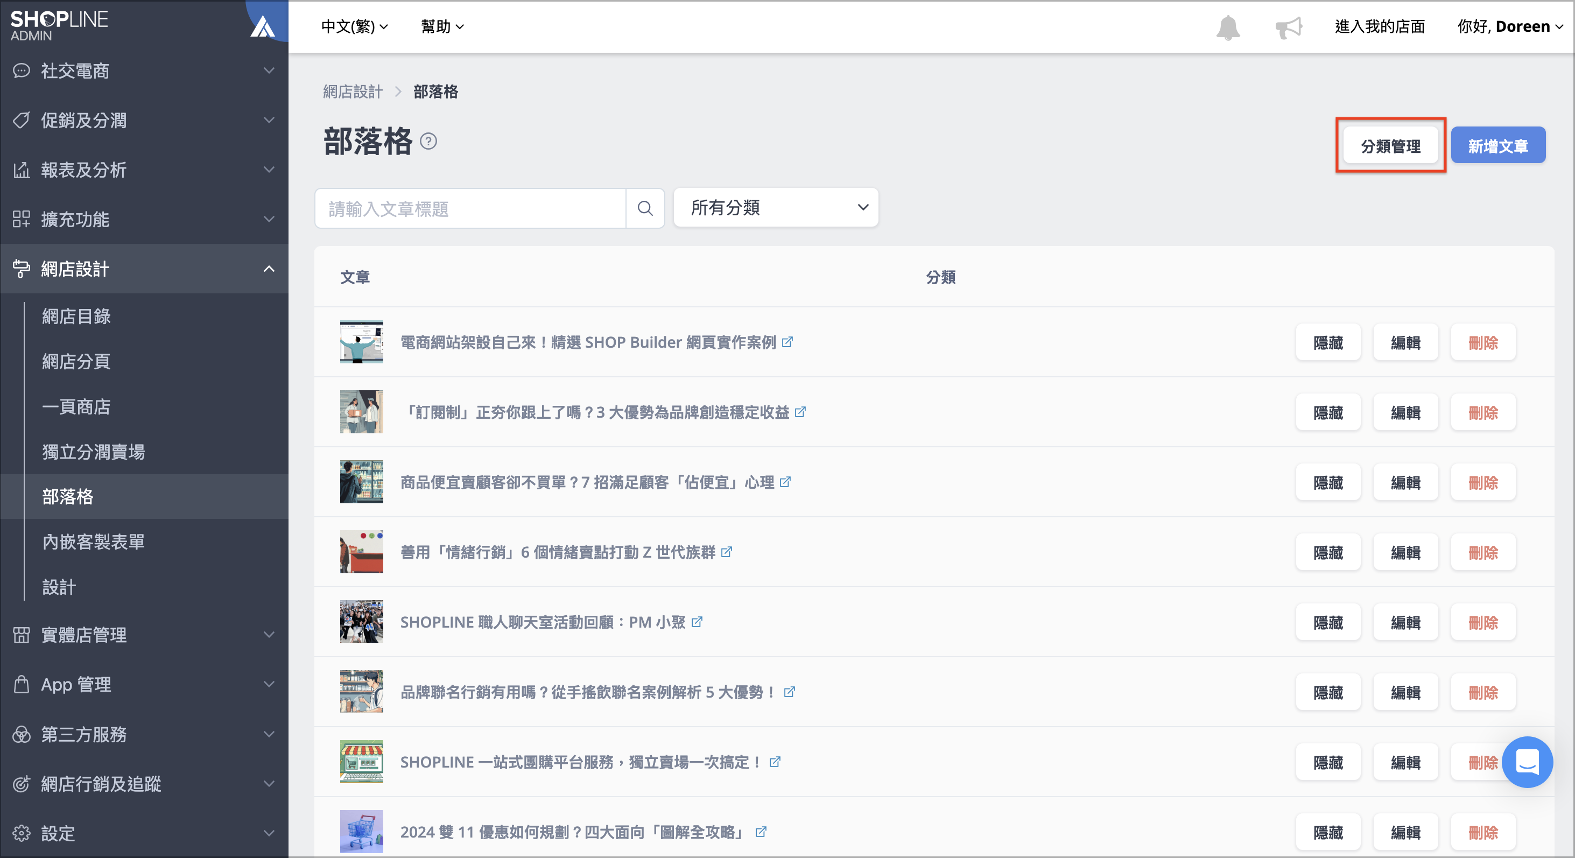
Task: Open the 中文(繁) language dropdown
Action: tap(355, 27)
